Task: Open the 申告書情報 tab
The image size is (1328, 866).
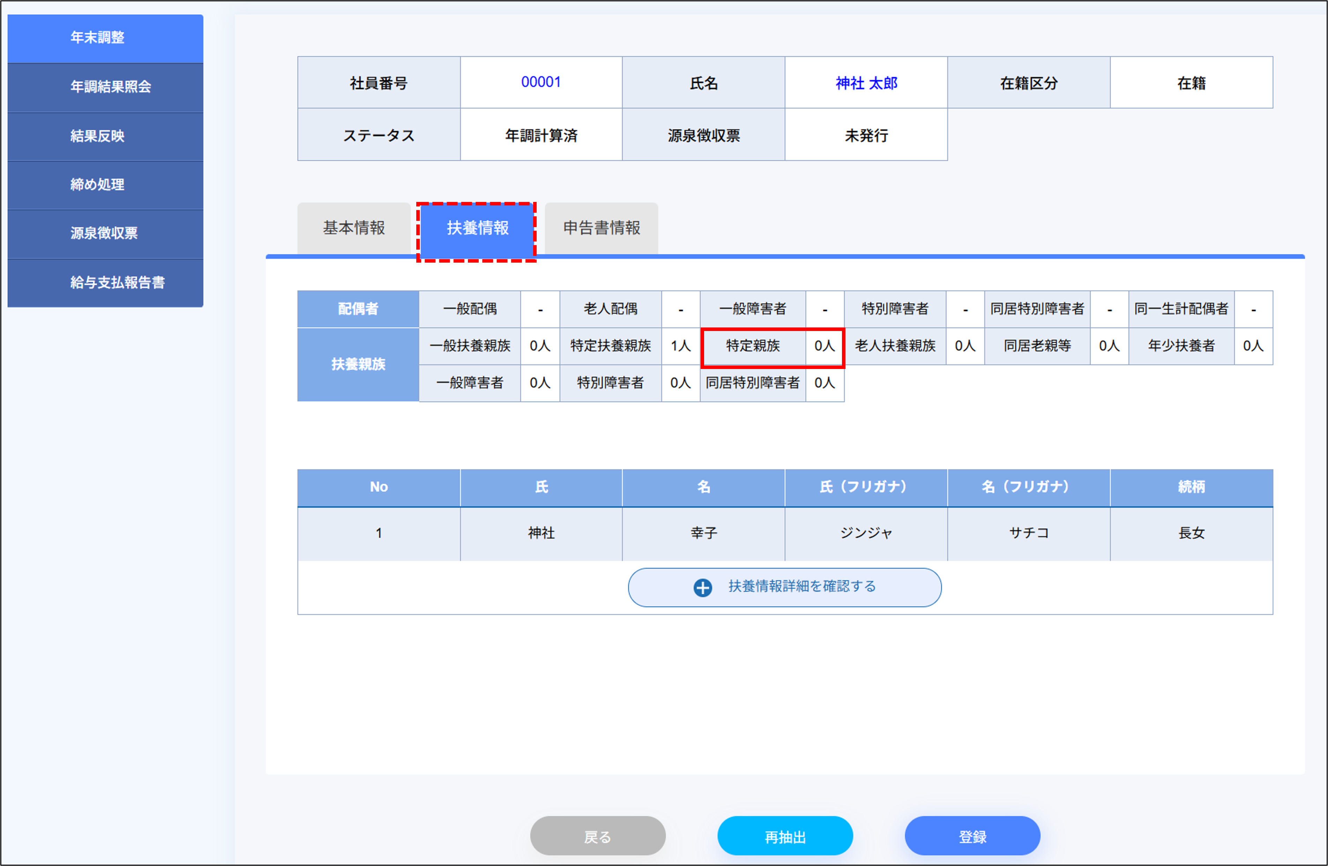Action: coord(601,227)
